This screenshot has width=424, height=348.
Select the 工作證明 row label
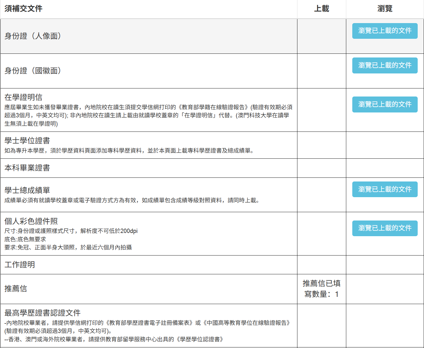[x=20, y=264]
